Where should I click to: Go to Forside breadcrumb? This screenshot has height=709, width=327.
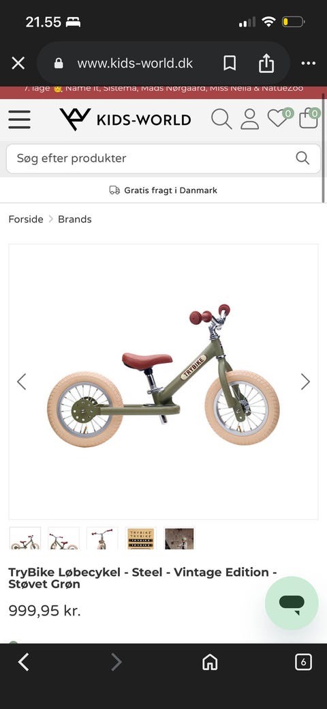coord(26,219)
